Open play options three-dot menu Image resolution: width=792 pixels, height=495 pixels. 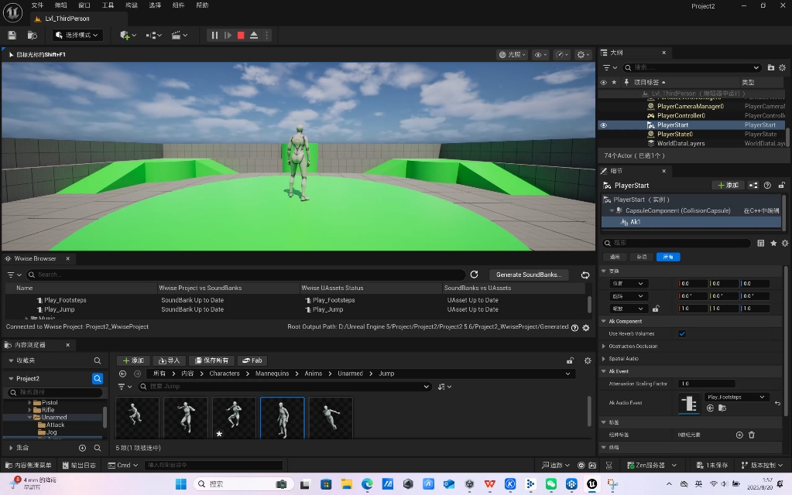pos(267,36)
